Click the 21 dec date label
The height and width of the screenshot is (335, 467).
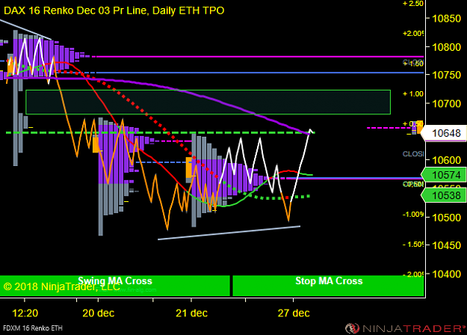point(191,313)
